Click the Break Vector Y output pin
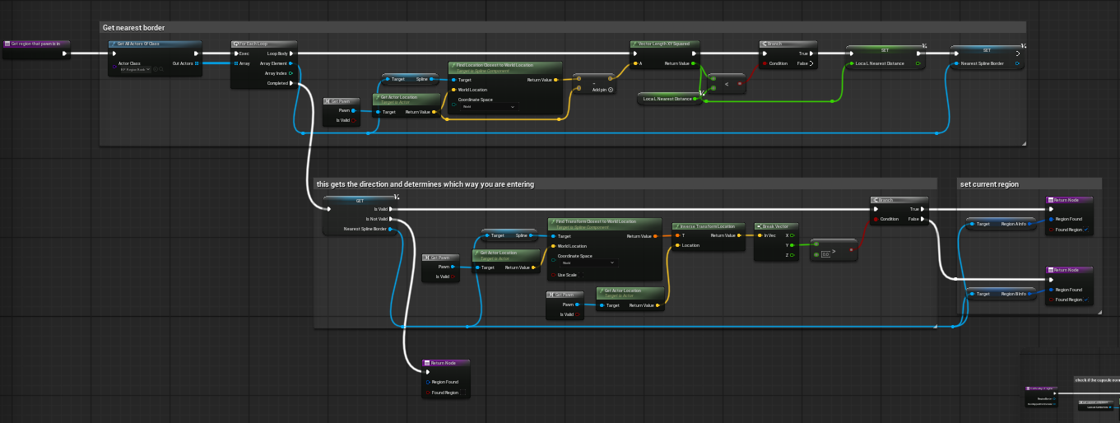 tap(792, 244)
